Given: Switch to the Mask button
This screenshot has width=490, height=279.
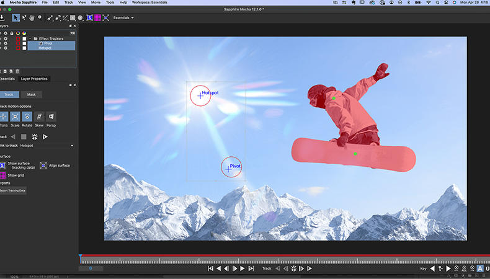Looking at the screenshot, I should click(x=31, y=94).
